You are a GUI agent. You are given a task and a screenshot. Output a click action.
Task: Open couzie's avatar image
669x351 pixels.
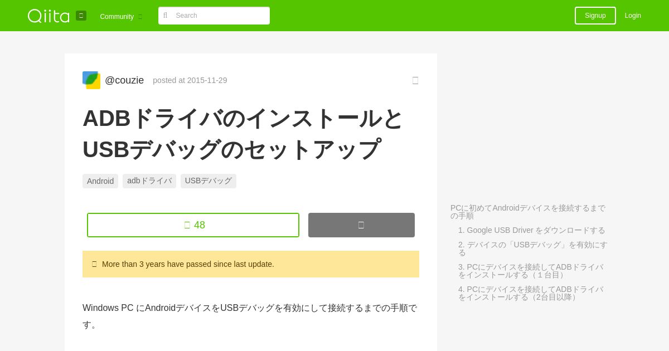pos(91,80)
